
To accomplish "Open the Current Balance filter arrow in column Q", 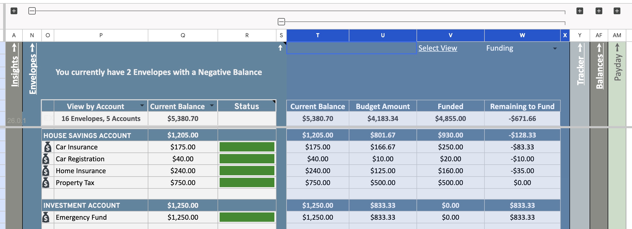I will point(212,105).
